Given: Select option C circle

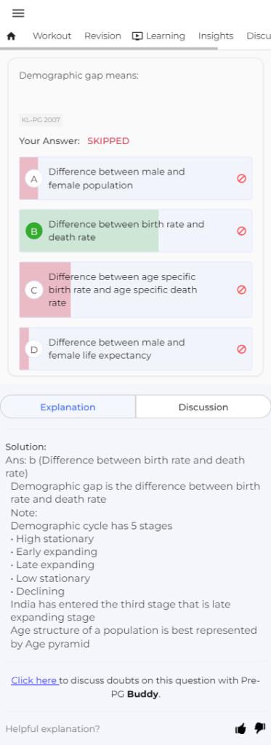Looking at the screenshot, I should 33,290.
